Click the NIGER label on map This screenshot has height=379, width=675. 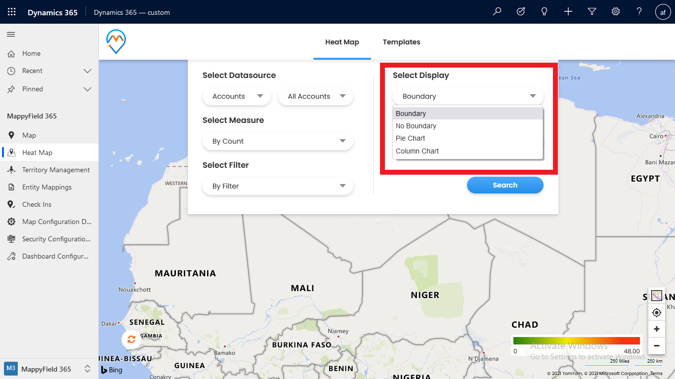pos(425,295)
